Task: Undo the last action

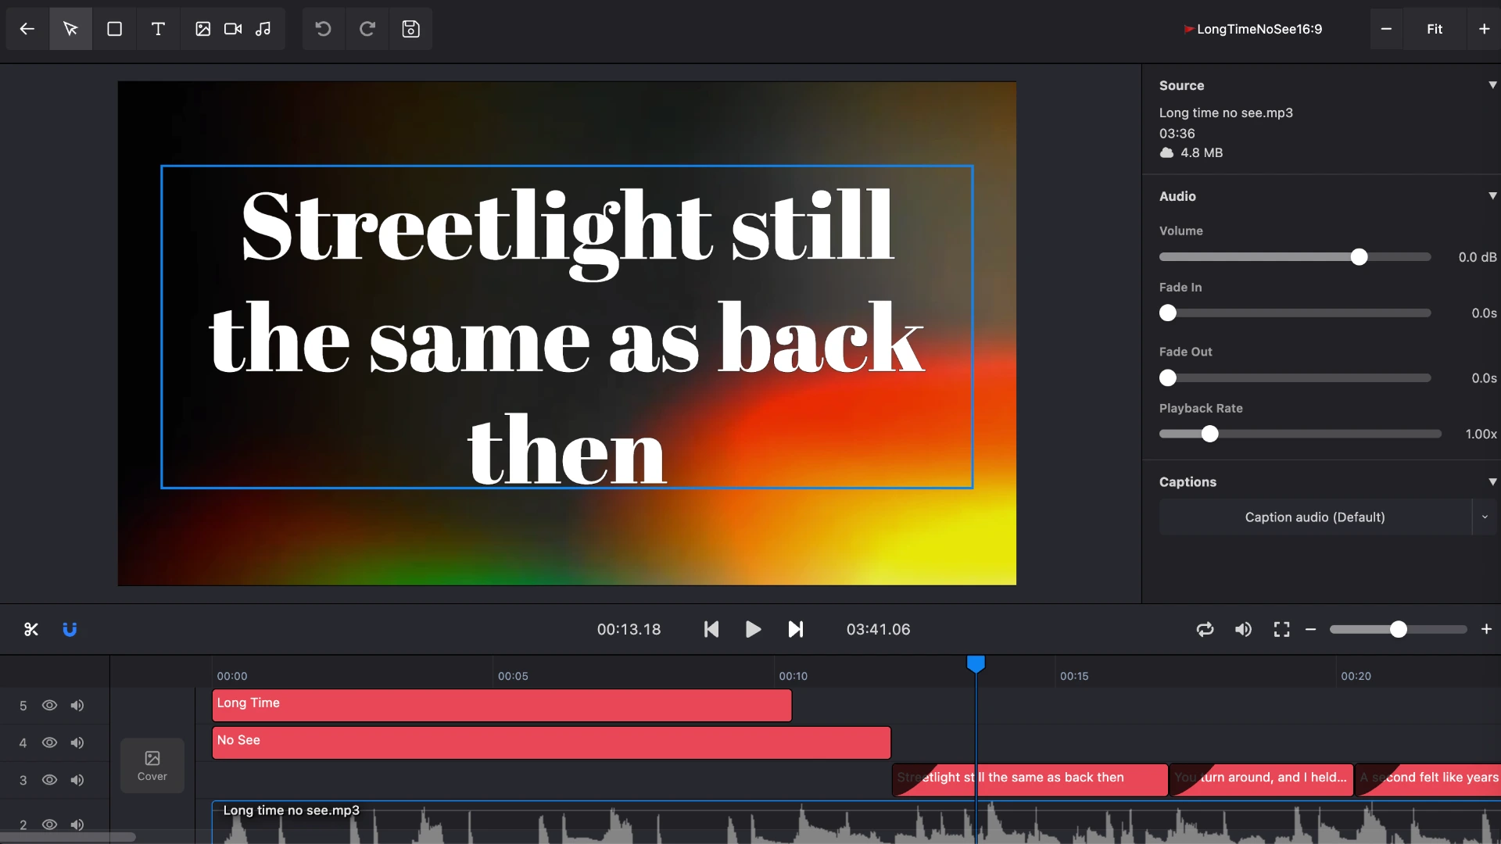Action: coord(323,29)
